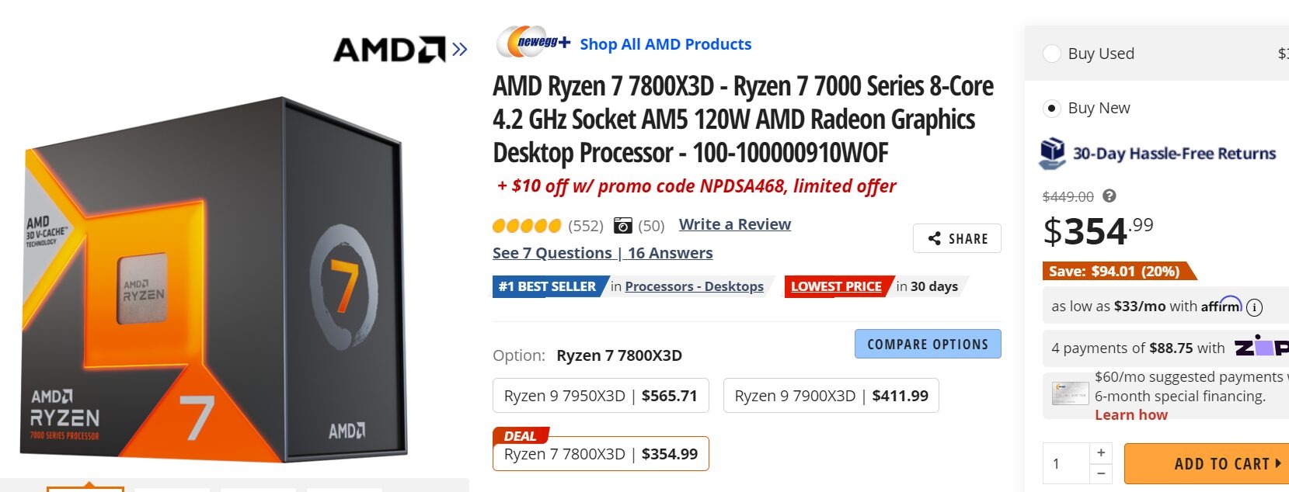The height and width of the screenshot is (492, 1289).
Task: Decrease quantity with minus stepper
Action: 1101,473
